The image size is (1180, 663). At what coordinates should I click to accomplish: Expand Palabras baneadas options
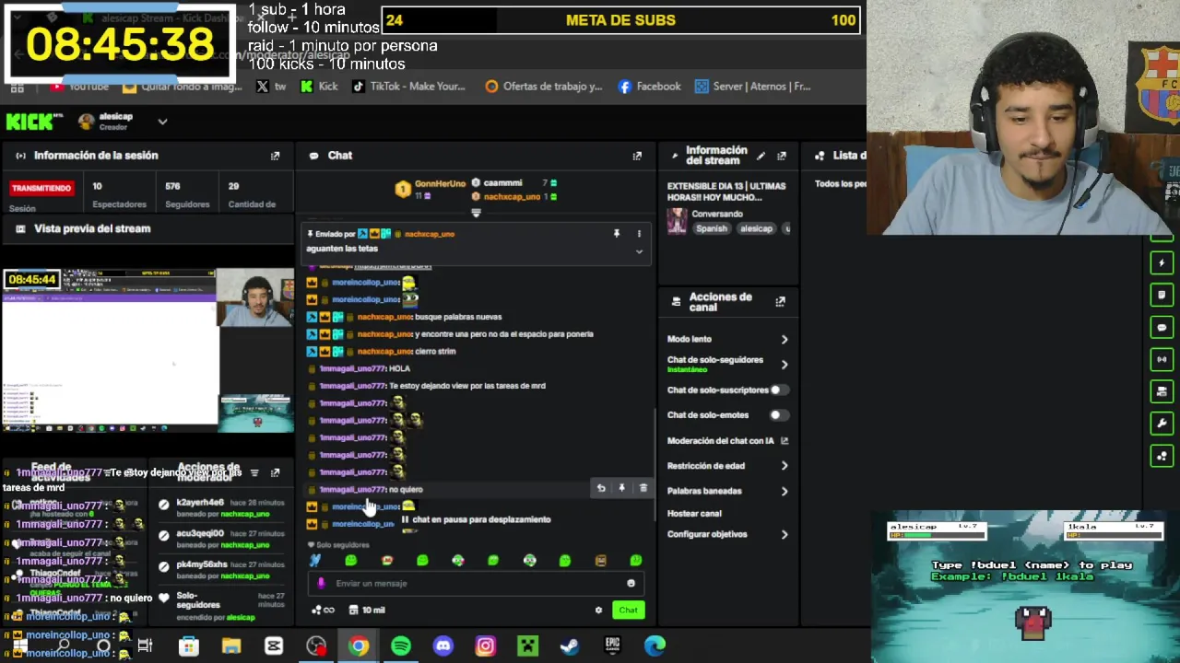[785, 491]
